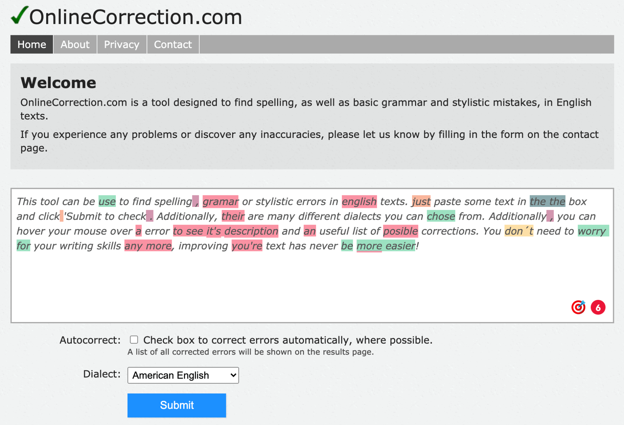This screenshot has width=624, height=425.
Task: Switch to the Contact tab
Action: point(173,44)
